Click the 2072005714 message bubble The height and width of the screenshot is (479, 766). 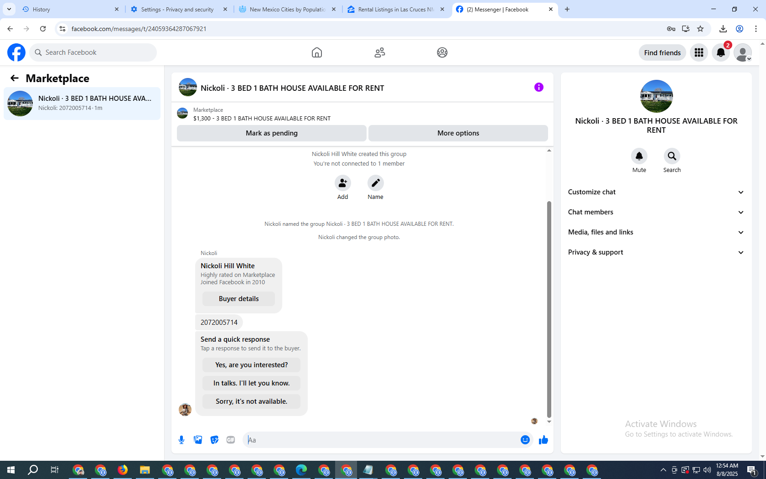point(219,323)
